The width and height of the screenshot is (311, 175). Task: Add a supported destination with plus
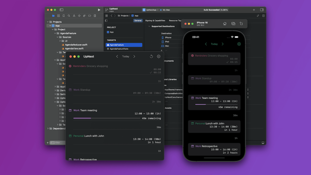(x=162, y=50)
